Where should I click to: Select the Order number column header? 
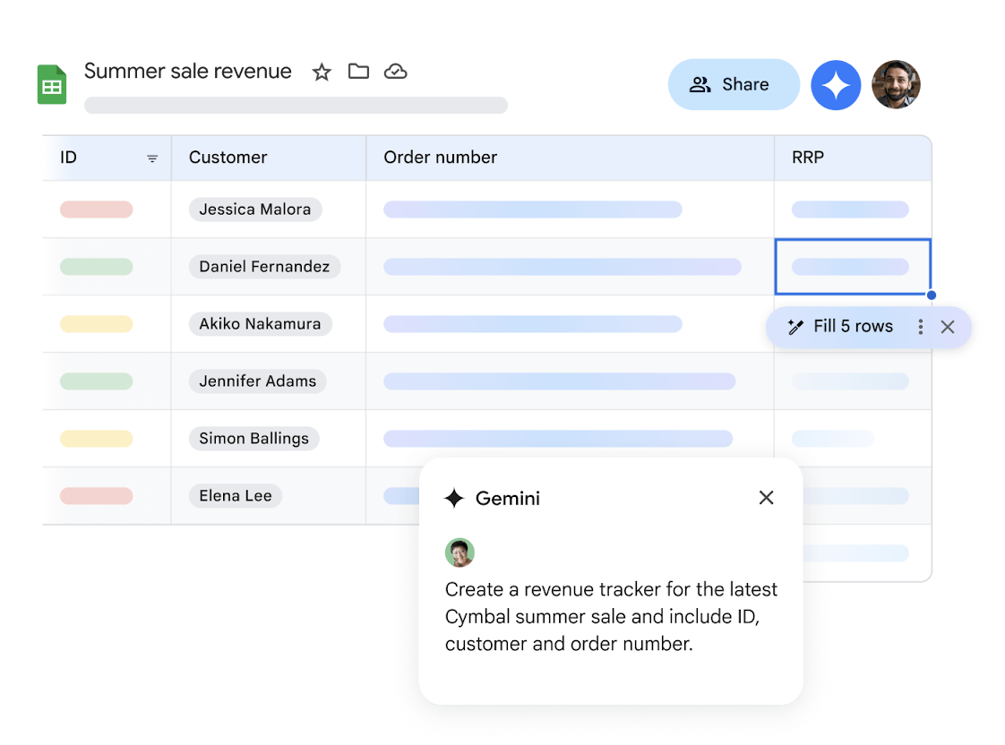pos(440,158)
